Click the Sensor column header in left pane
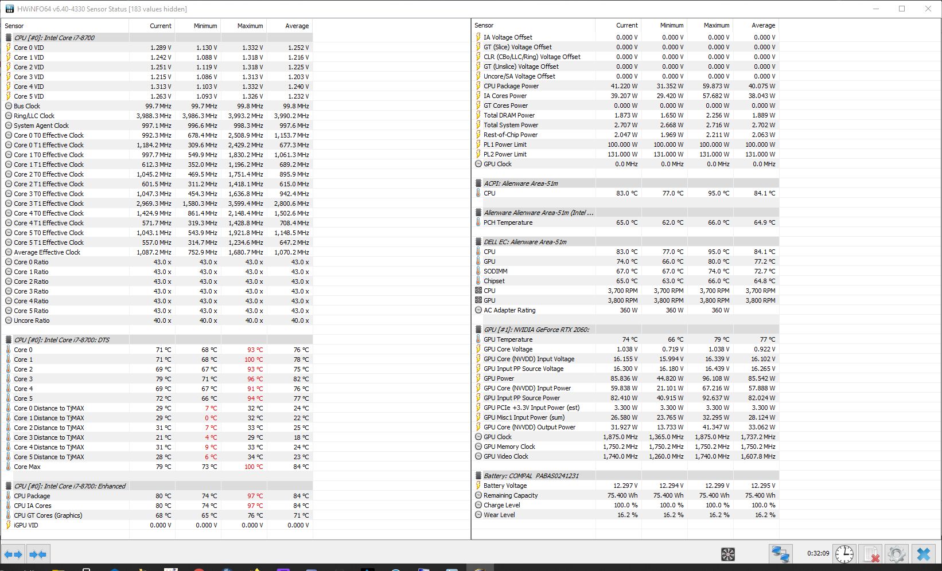This screenshot has height=571, width=942. pos(15,26)
